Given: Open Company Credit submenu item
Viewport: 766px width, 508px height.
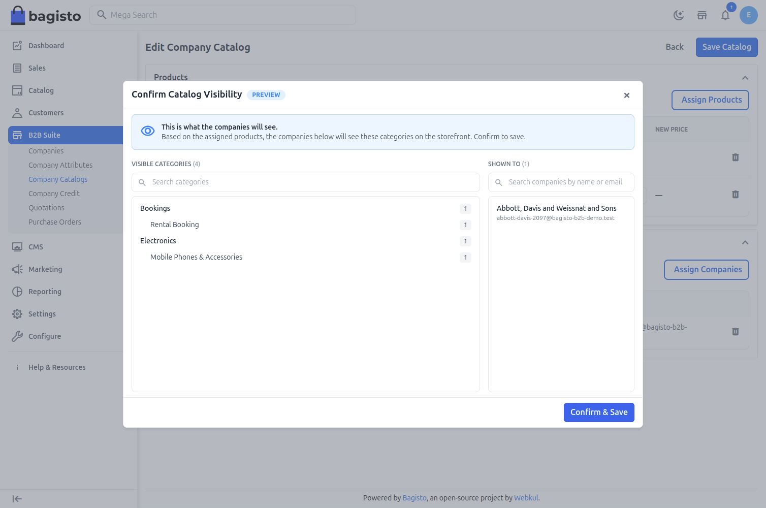Looking at the screenshot, I should (x=54, y=194).
